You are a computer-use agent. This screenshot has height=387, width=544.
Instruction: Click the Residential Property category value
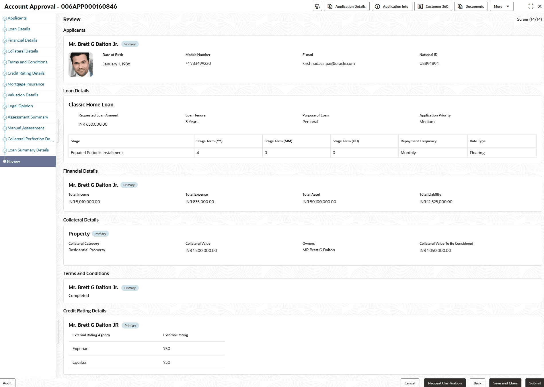tap(87, 250)
